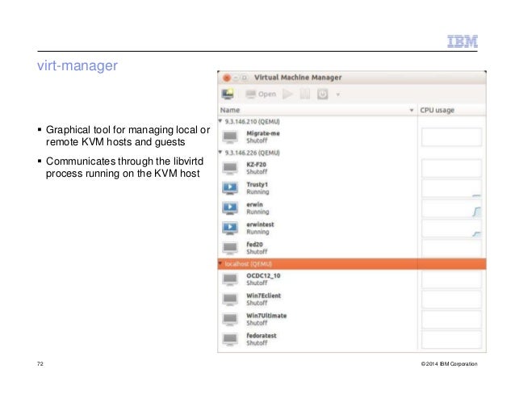Click the Virtual Machine Manager title text

pos(298,78)
